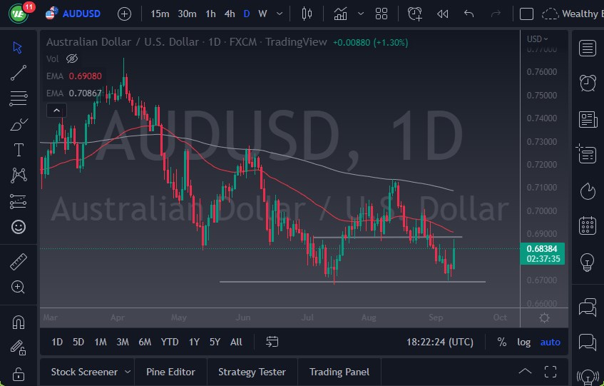Switch to 1h timeframe
Viewport: 604px width, 386px height.
[x=210, y=14]
